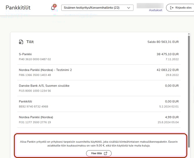Click the Hae tiliä button
Viewport: 194px width, 158px height.
[98, 153]
